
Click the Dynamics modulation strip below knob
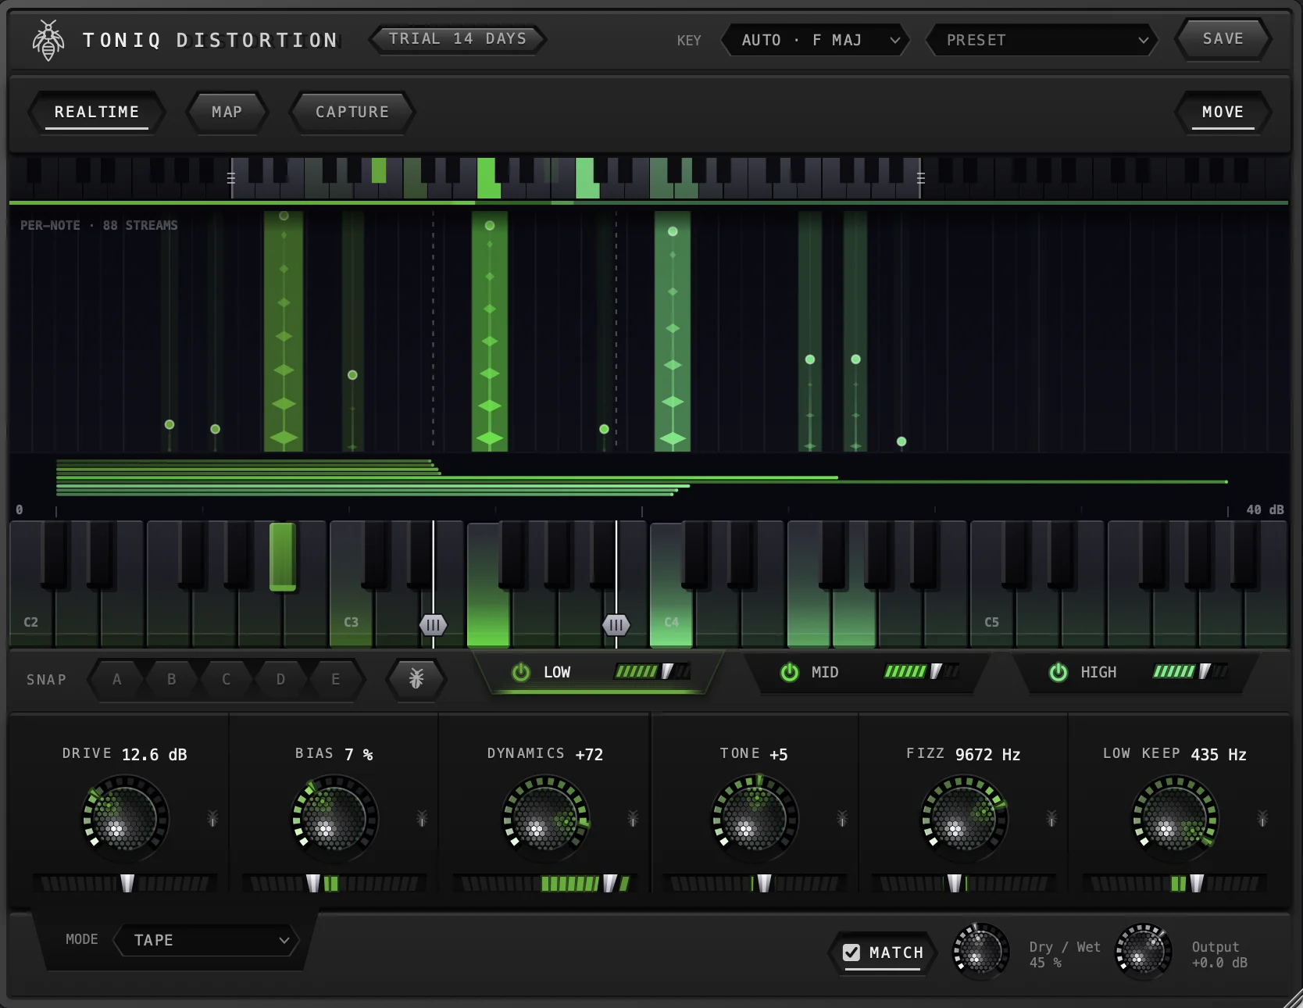pyautogui.click(x=545, y=884)
